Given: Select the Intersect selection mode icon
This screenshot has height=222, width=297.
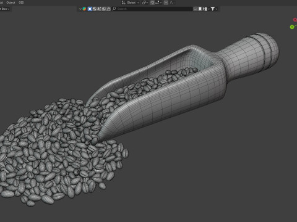Looking at the screenshot, I should 108,9.
